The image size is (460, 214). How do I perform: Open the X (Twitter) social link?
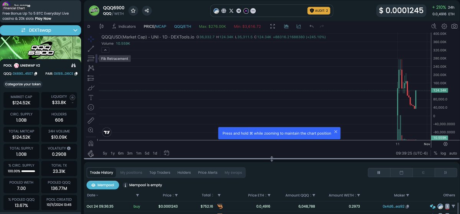[231, 11]
